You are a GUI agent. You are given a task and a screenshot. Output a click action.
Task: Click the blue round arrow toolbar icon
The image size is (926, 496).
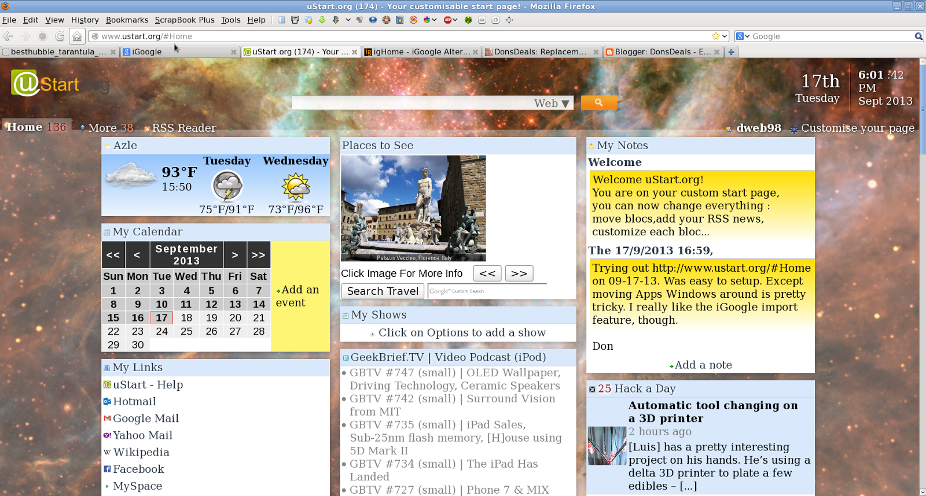(373, 20)
